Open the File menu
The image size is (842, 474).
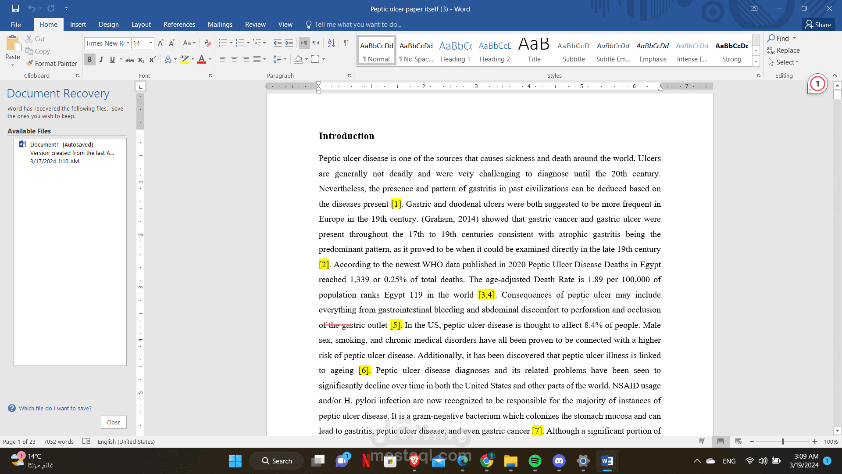coord(16,25)
